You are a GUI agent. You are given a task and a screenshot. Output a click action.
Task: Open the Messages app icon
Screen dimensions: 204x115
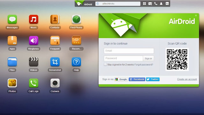click(12, 19)
